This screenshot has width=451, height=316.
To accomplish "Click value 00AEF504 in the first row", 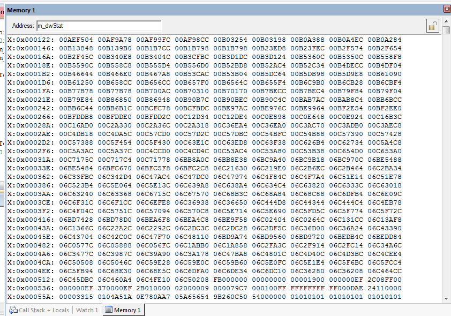I will pos(76,40).
